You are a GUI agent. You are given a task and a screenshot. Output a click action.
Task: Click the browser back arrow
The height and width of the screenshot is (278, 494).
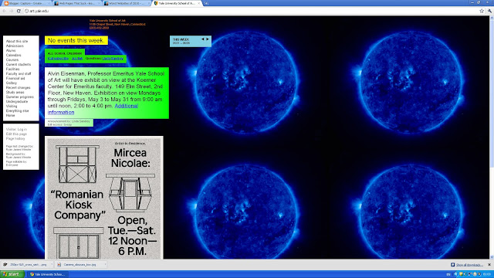[4, 11]
